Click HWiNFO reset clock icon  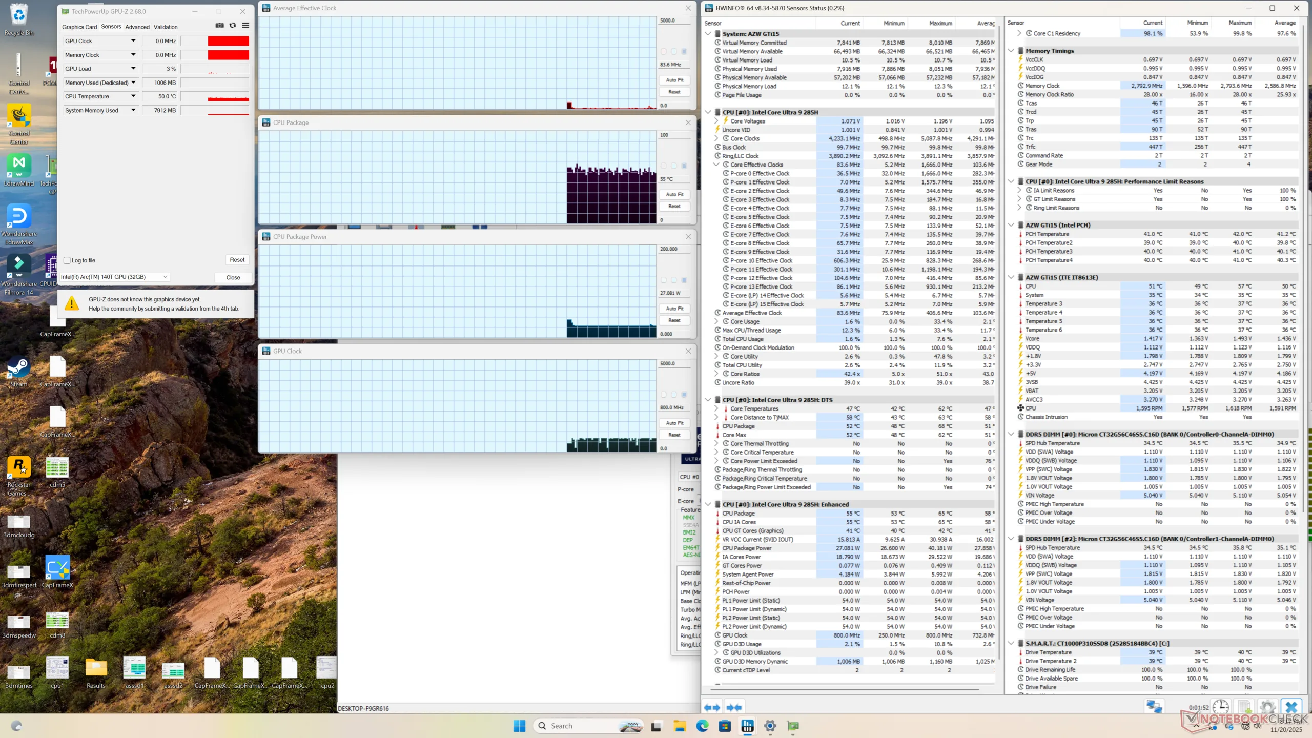pos(1220,707)
